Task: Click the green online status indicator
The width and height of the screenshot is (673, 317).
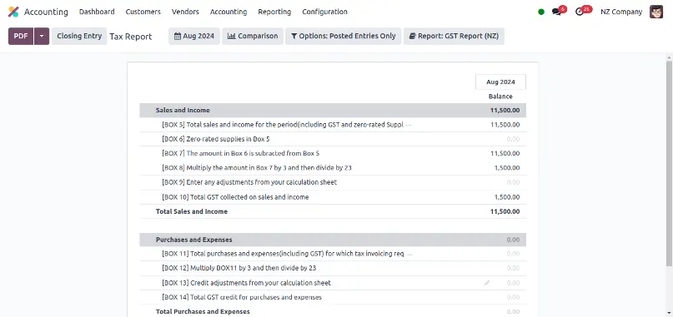Action: coord(541,12)
